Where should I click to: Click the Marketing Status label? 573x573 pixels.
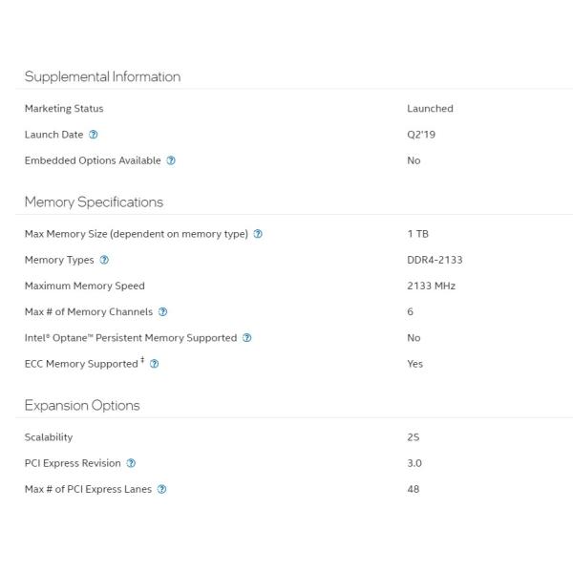(64, 109)
